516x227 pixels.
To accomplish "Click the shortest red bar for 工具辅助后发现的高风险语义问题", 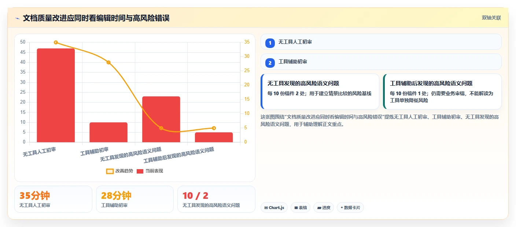I will click(214, 137).
